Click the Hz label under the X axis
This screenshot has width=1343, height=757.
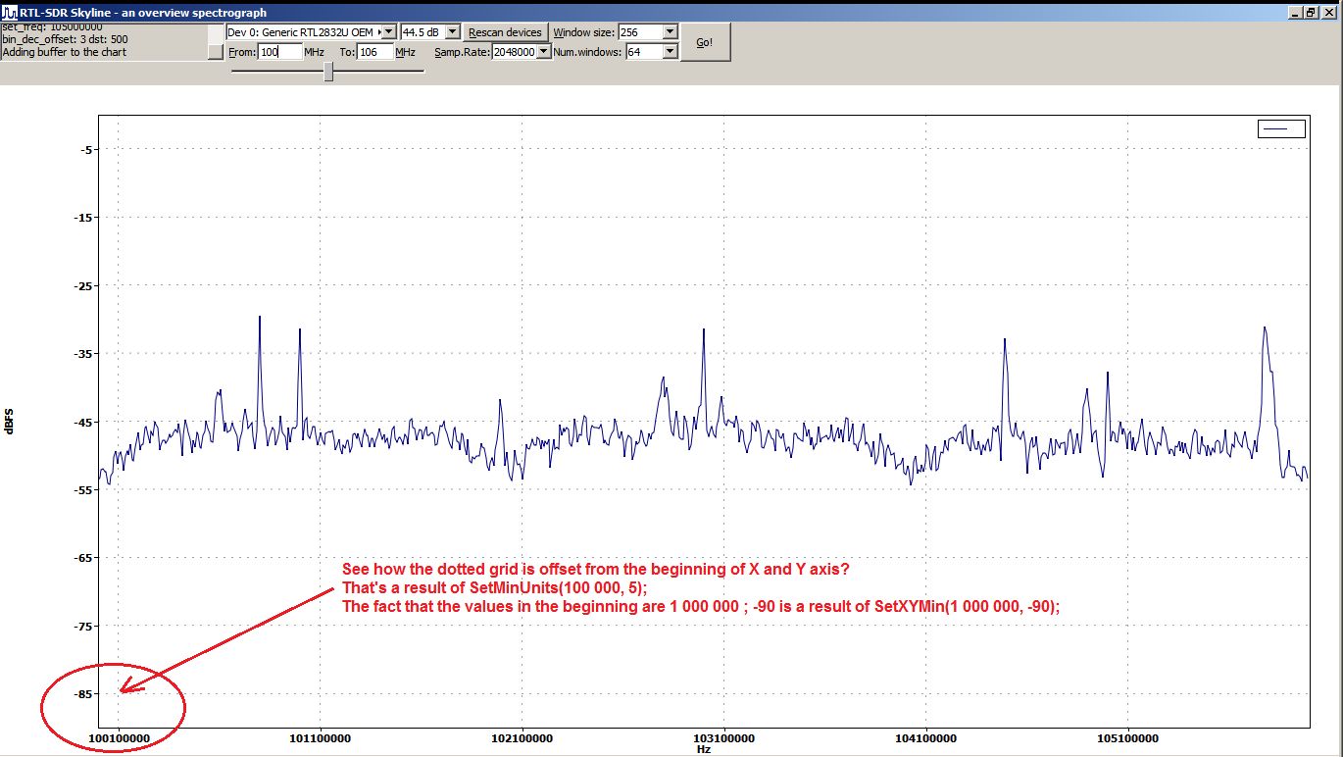click(703, 749)
